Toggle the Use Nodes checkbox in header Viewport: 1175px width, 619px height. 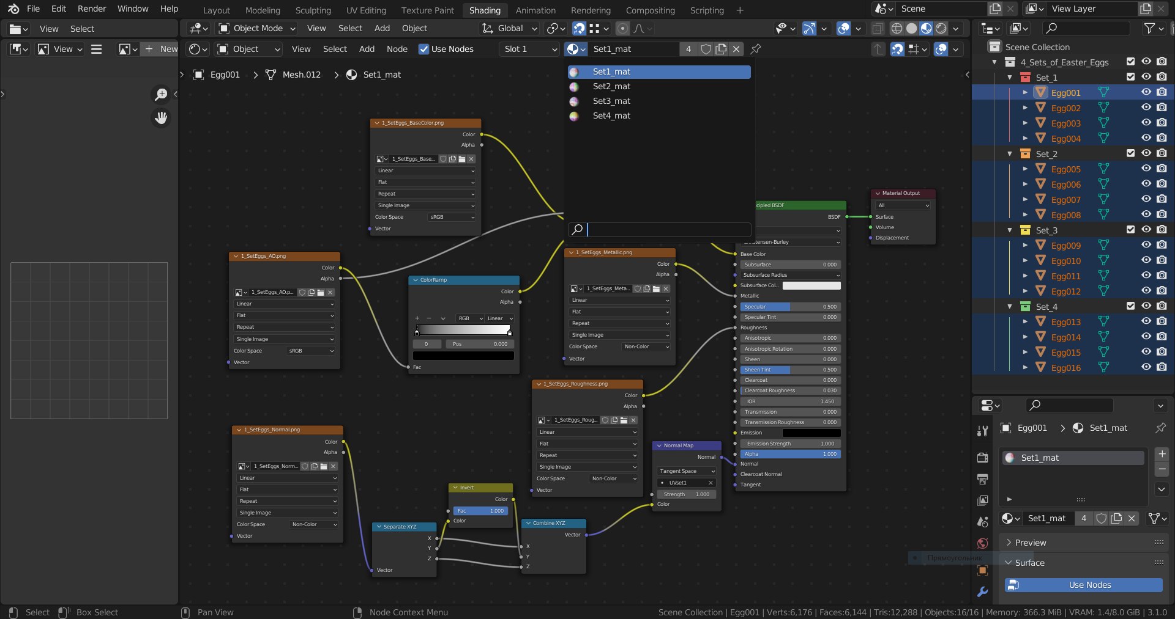tap(423, 49)
